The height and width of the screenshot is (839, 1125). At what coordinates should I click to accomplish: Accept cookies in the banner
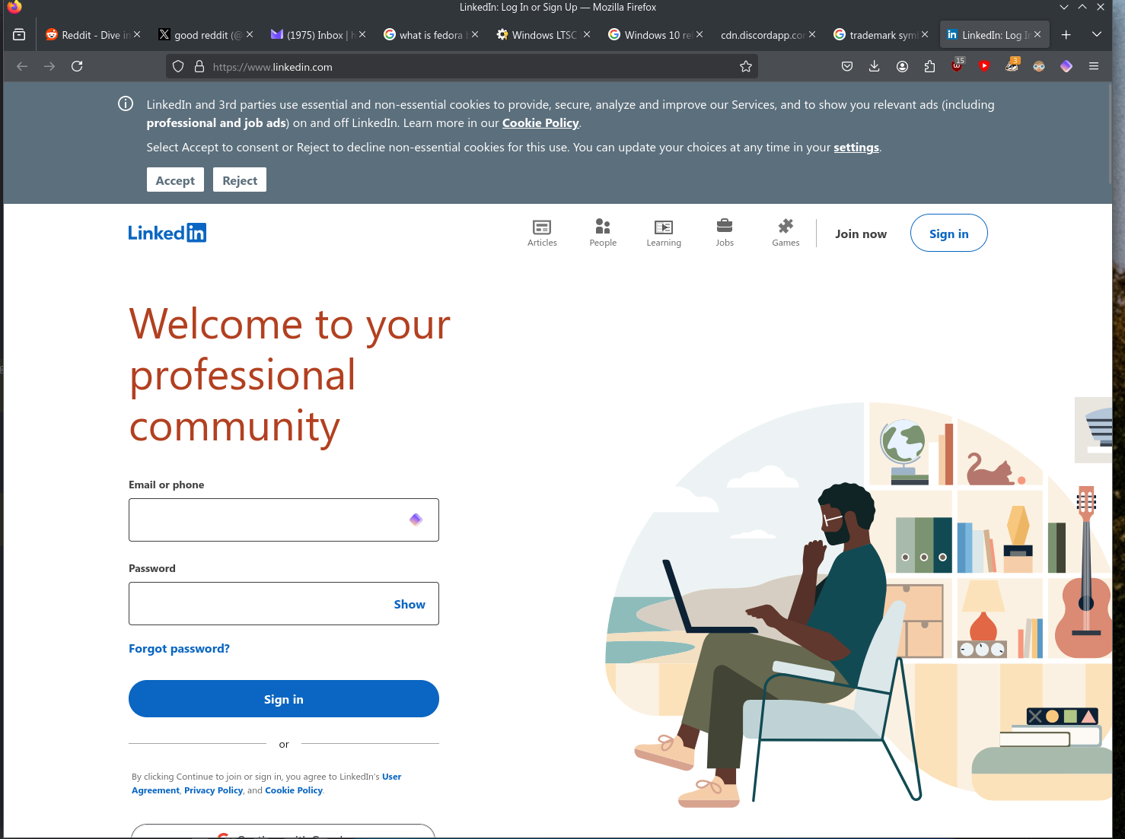(x=175, y=180)
